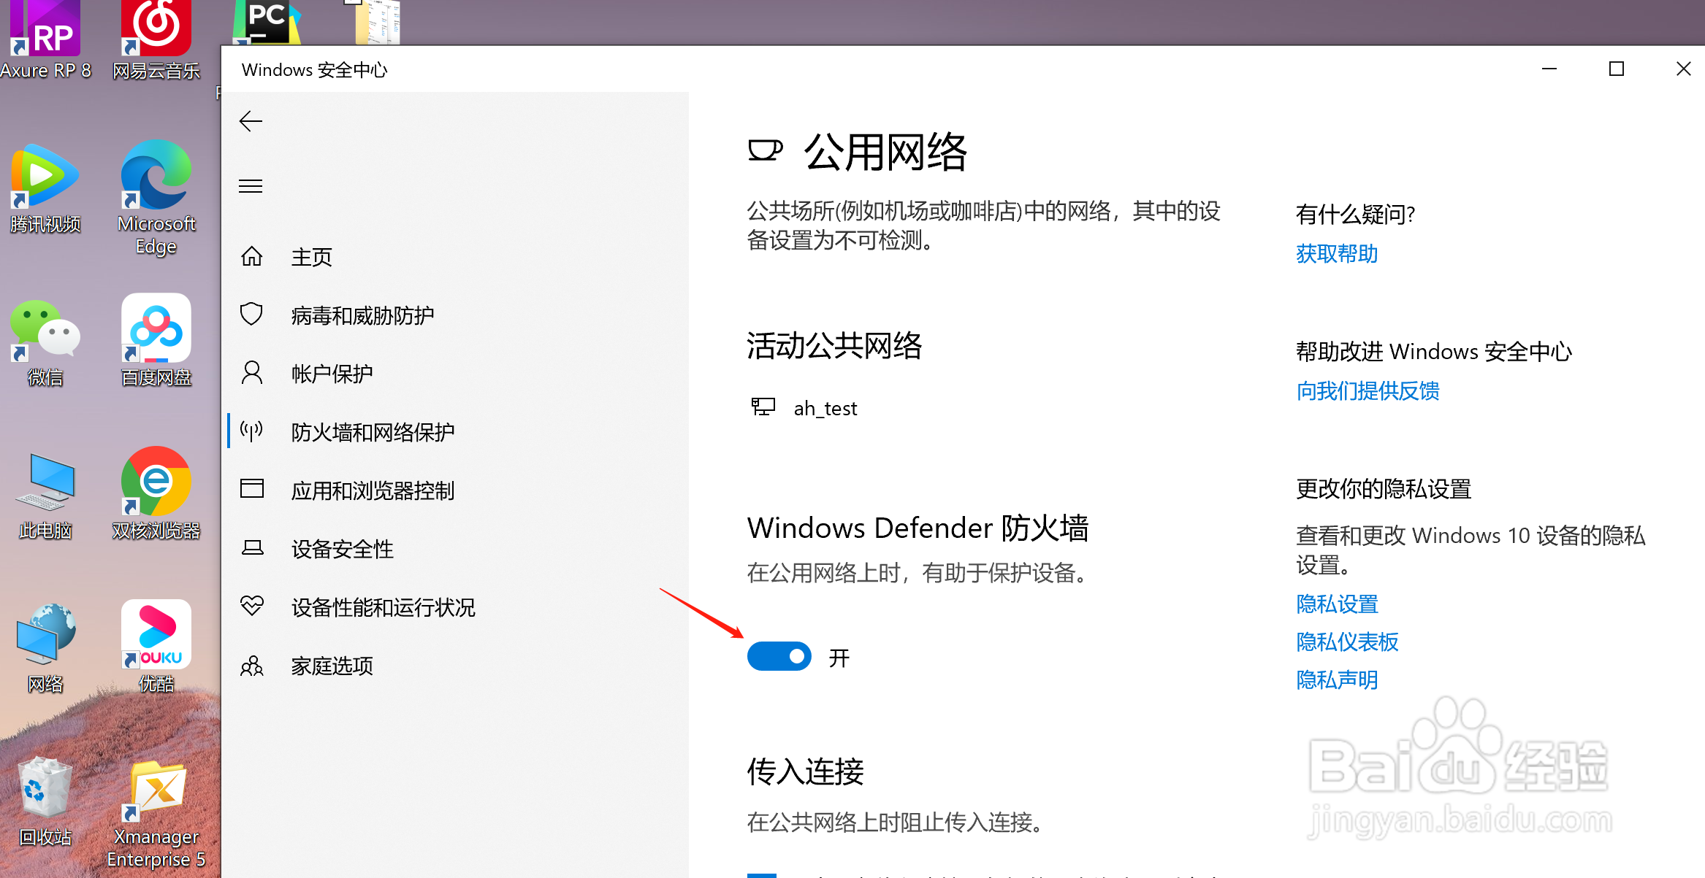Screen dimensions: 1705x878
Task: Click the shield icon for virus protection
Action: click(x=252, y=315)
